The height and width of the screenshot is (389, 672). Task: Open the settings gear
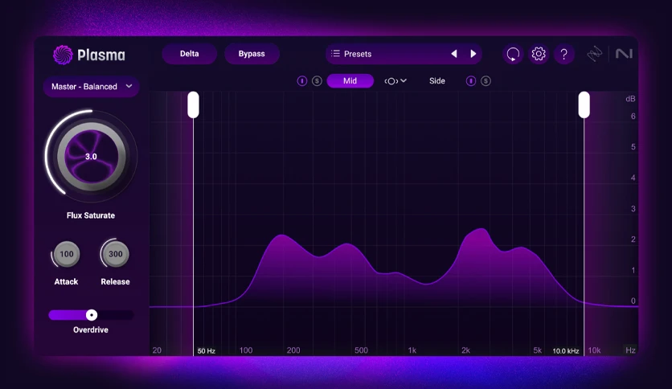pyautogui.click(x=539, y=54)
